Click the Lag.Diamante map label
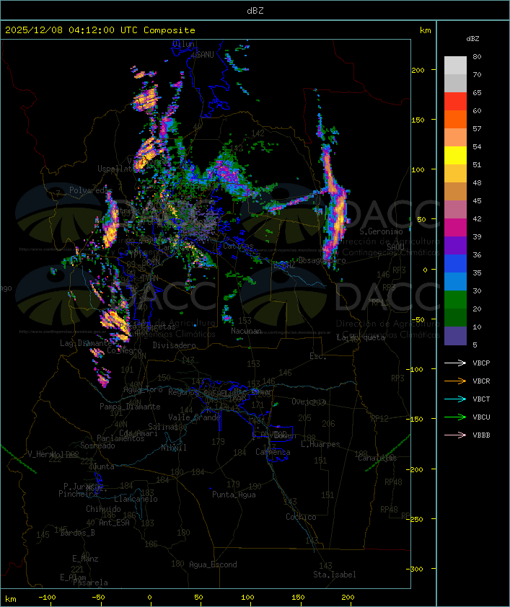This screenshot has height=607, width=510. click(86, 343)
